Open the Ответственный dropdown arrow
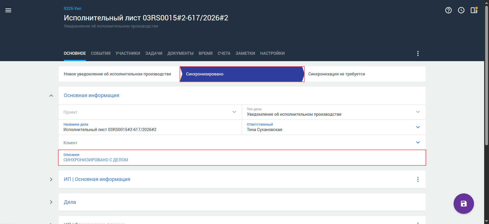 [418, 127]
